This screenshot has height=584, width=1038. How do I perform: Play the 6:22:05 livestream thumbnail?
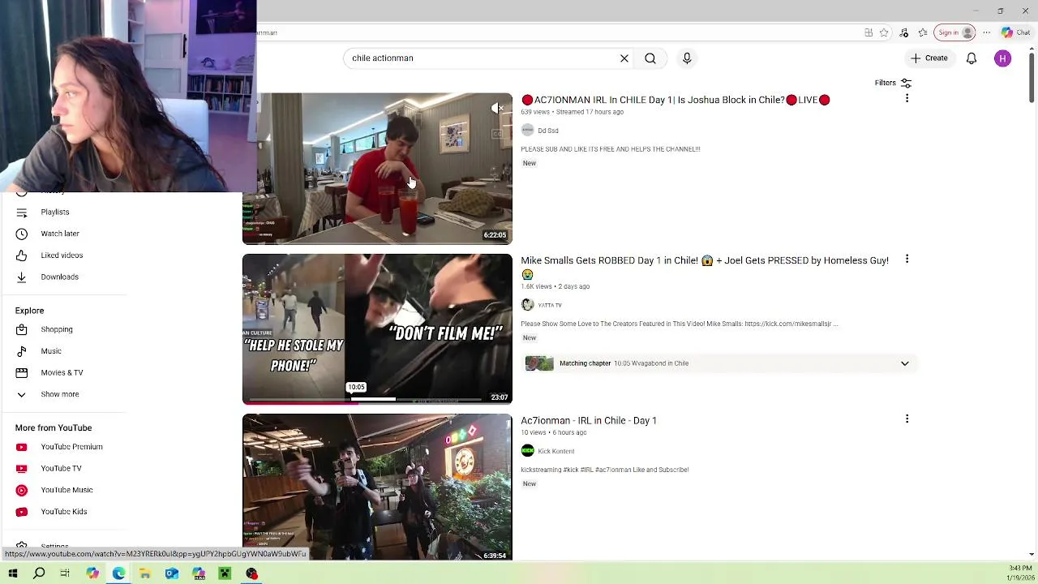click(377, 169)
